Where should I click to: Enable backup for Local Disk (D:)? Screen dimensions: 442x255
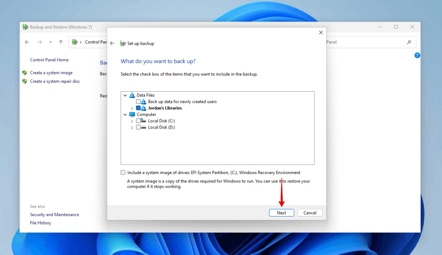[x=138, y=127]
